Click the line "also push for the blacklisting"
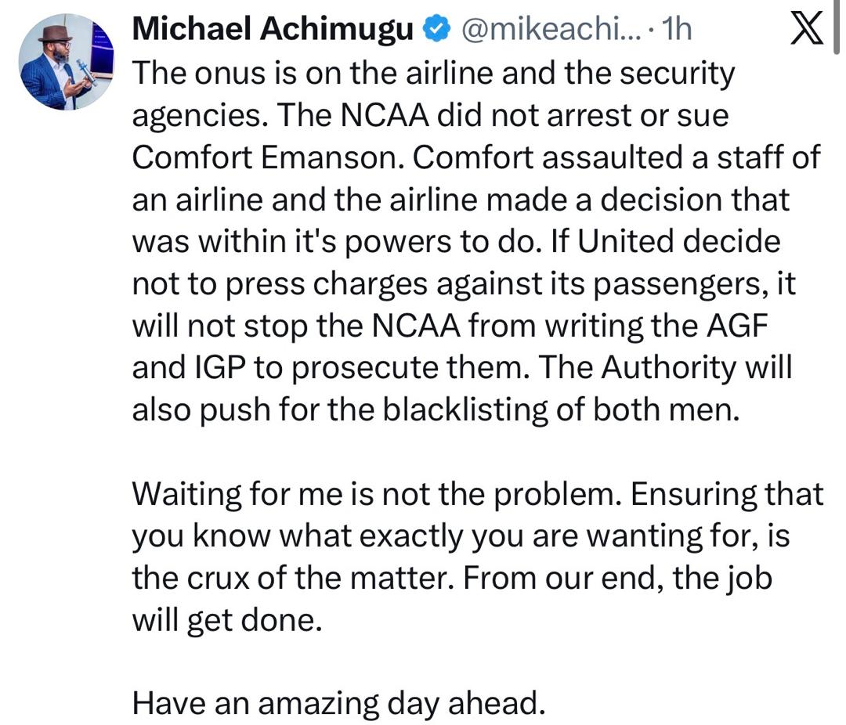 (x=435, y=410)
